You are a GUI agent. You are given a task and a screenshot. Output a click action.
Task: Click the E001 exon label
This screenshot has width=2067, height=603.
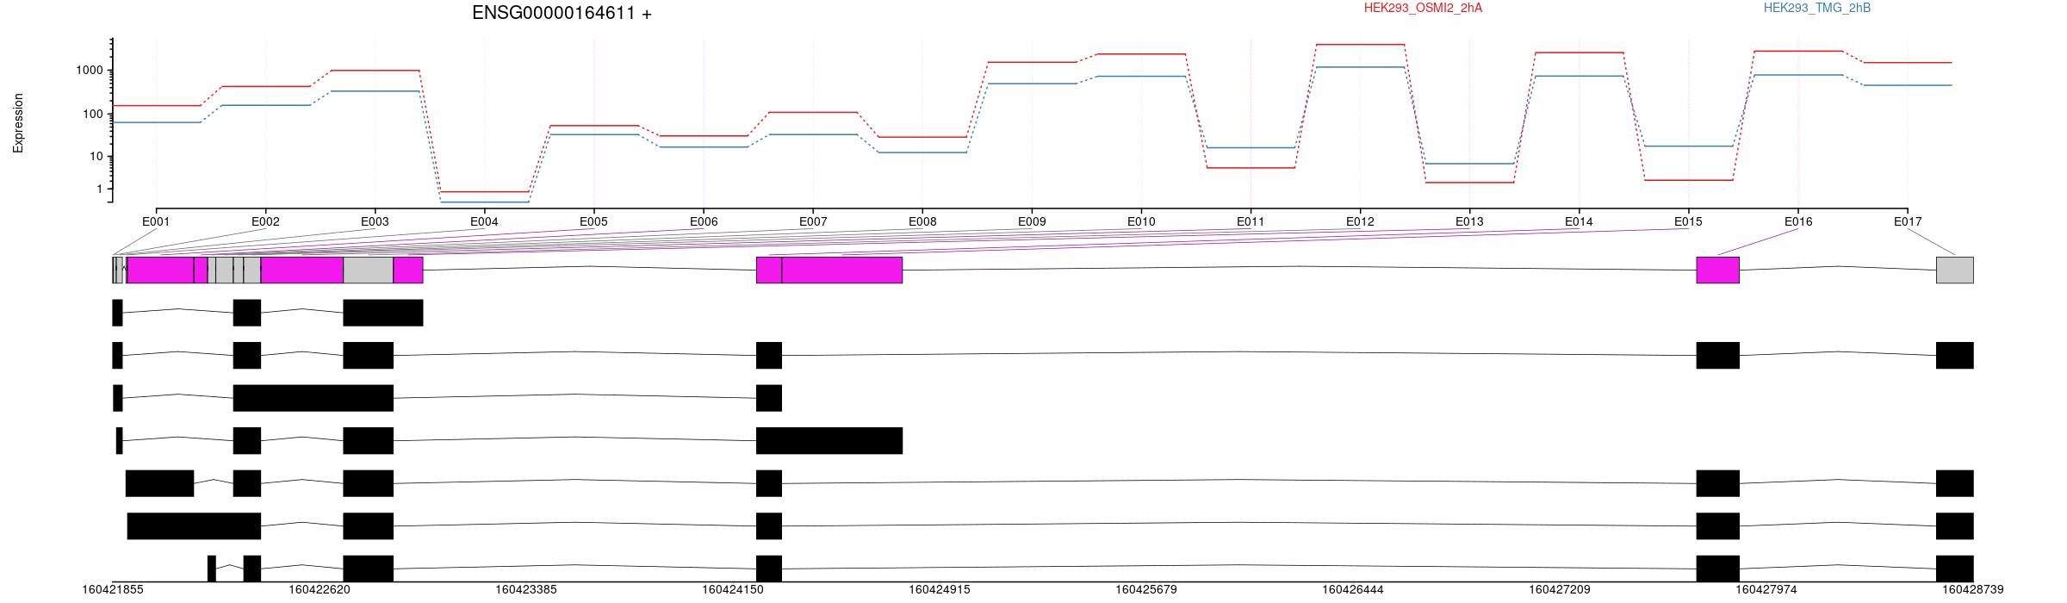(x=156, y=221)
